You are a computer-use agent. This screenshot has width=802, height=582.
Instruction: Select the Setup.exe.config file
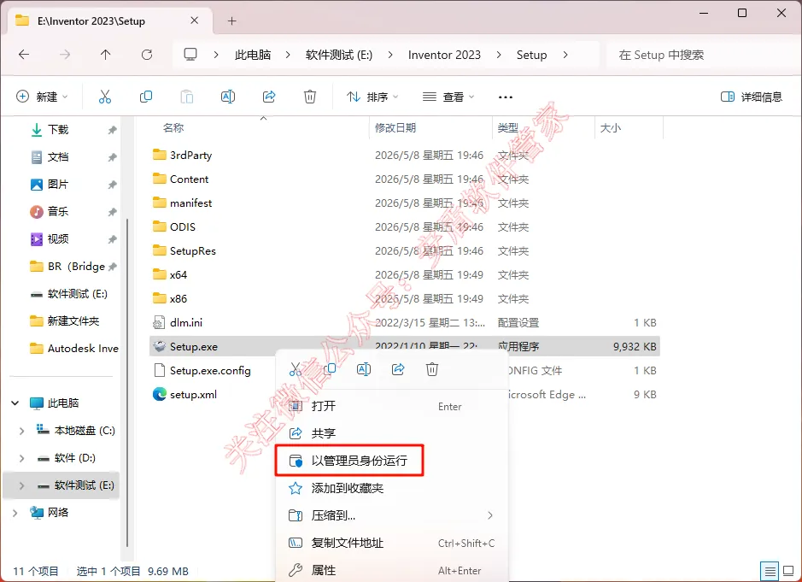pos(210,371)
